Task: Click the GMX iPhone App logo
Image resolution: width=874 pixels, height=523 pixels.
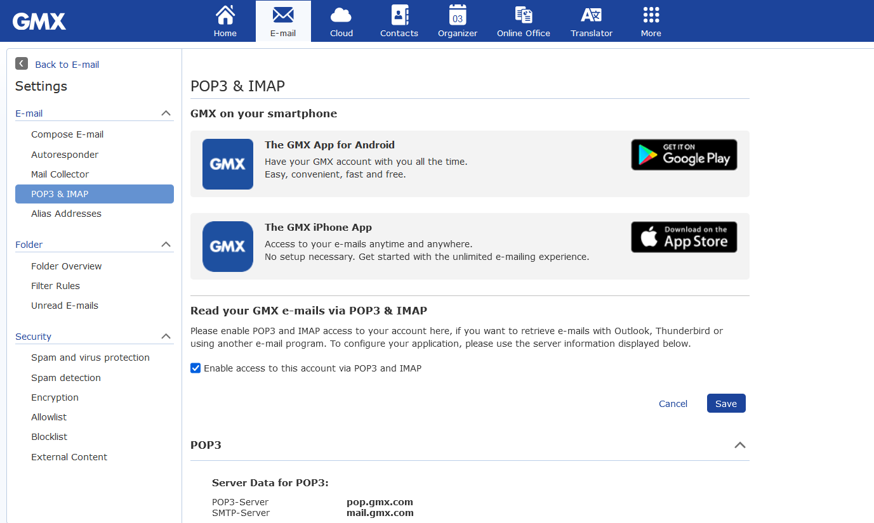Action: pyautogui.click(x=228, y=247)
